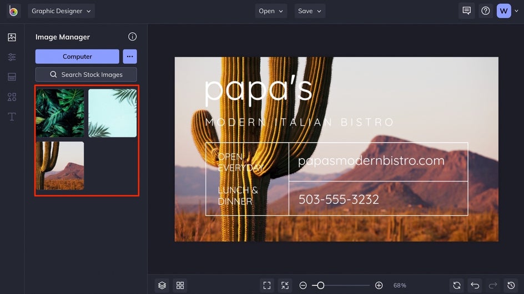Open the Image Manager sidebar icon
Screen dimensions: 524x294
12,37
